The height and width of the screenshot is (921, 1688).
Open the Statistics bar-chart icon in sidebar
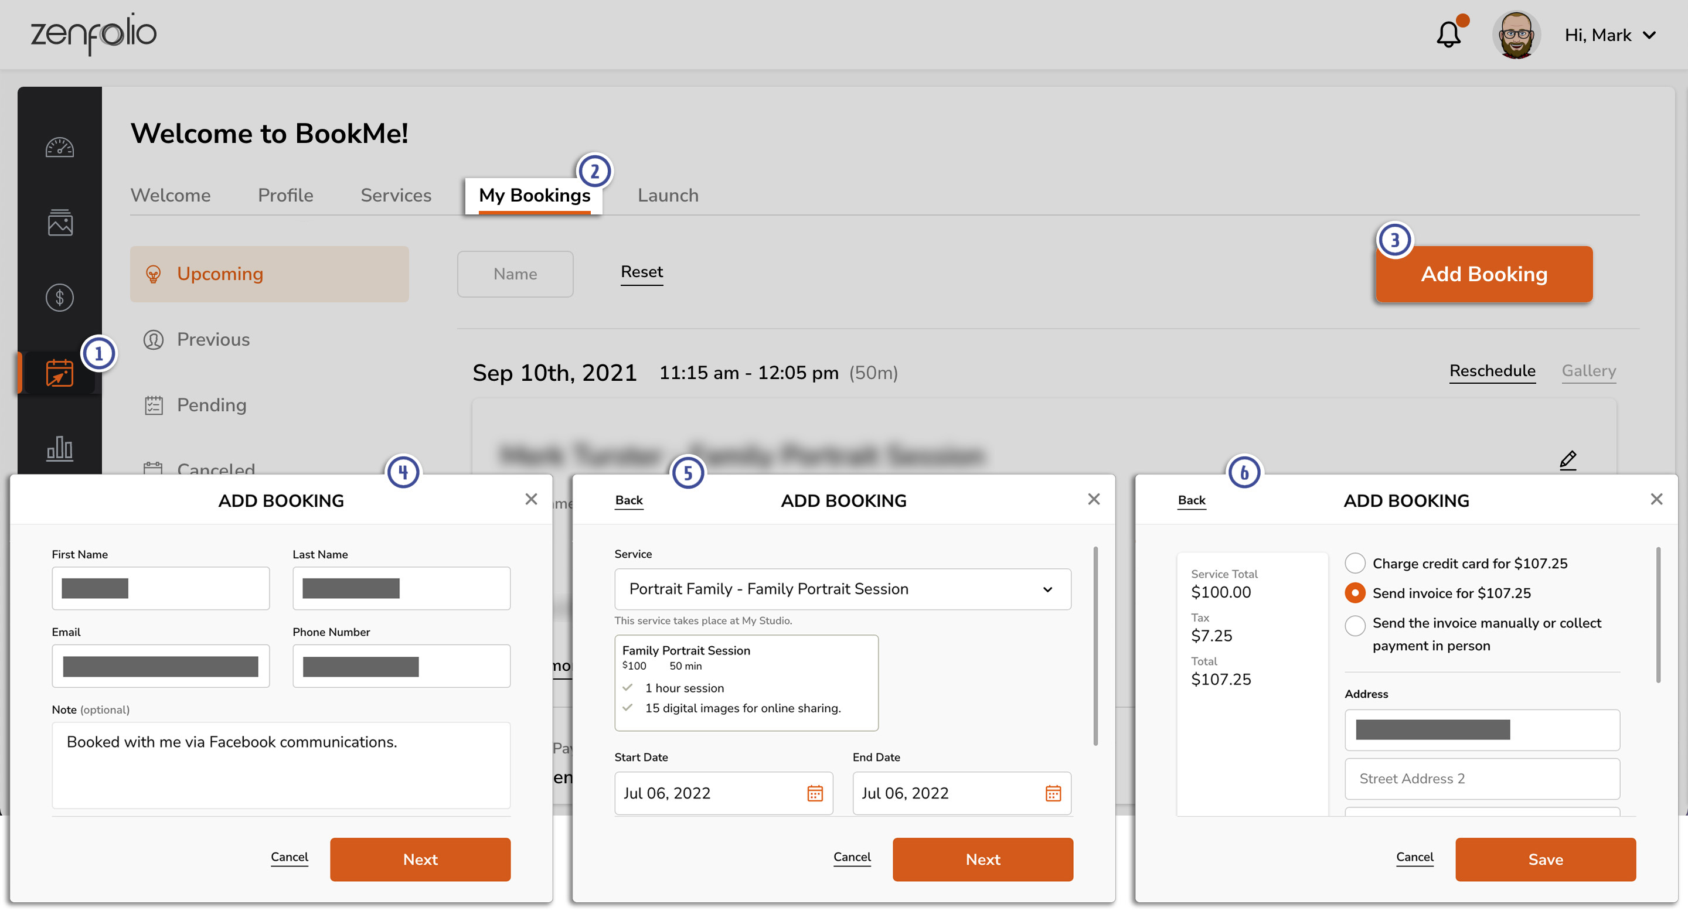pyautogui.click(x=59, y=449)
